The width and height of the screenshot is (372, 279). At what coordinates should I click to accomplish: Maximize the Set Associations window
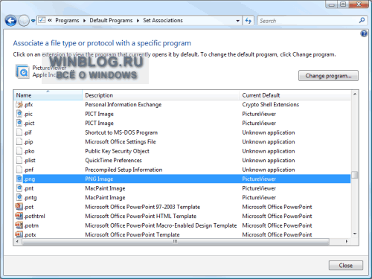click(343, 4)
